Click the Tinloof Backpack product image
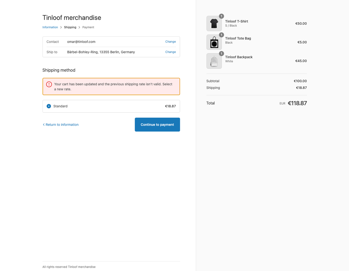This screenshot has height=271, width=349. tap(214, 61)
